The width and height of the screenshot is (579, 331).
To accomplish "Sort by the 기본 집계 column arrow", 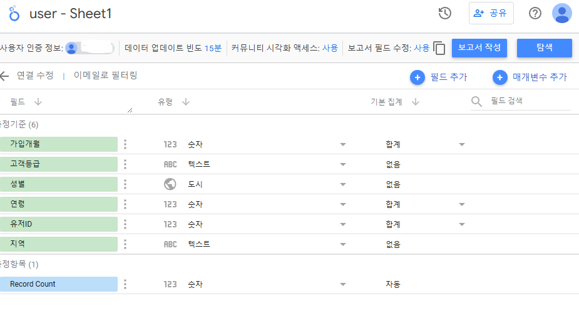I will (x=416, y=102).
